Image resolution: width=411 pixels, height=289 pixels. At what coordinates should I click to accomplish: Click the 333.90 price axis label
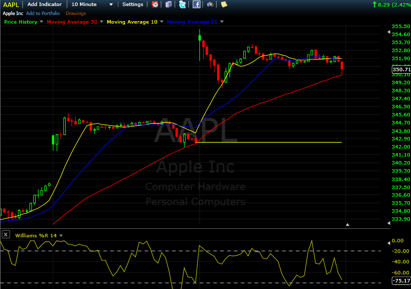click(x=401, y=219)
